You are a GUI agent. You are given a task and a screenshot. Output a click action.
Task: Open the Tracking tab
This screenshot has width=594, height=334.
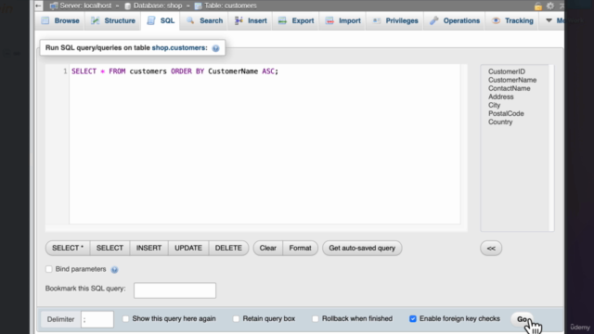pos(512,20)
